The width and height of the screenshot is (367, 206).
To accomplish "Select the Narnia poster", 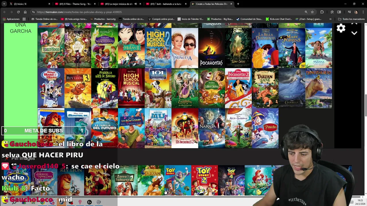I will click(x=212, y=128).
